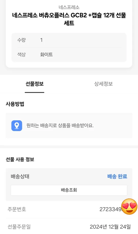
Task: Open the 상세정보 tab
Action: pos(103,84)
